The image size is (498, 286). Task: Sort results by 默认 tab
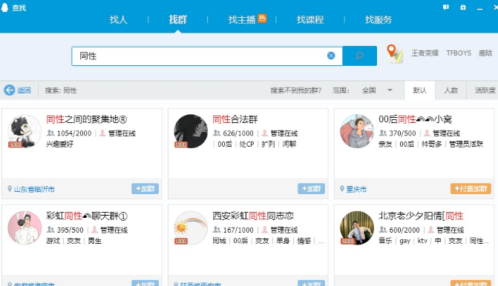coord(419,90)
